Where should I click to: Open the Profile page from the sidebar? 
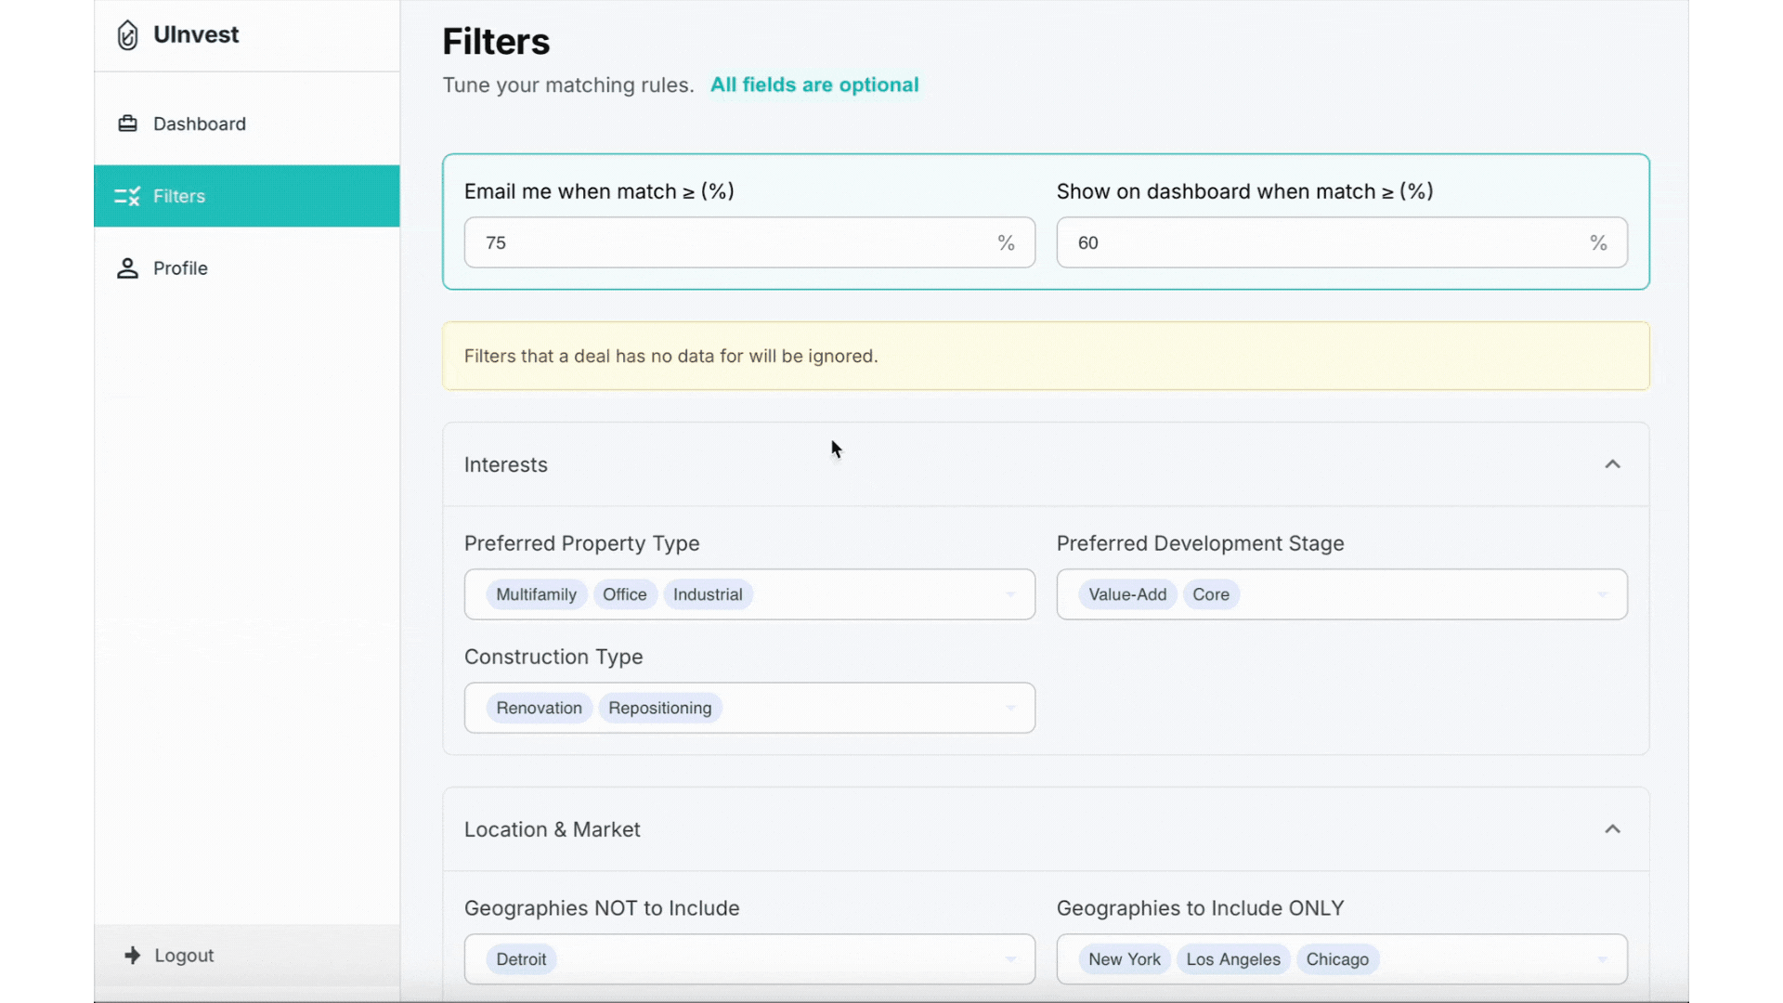point(180,267)
